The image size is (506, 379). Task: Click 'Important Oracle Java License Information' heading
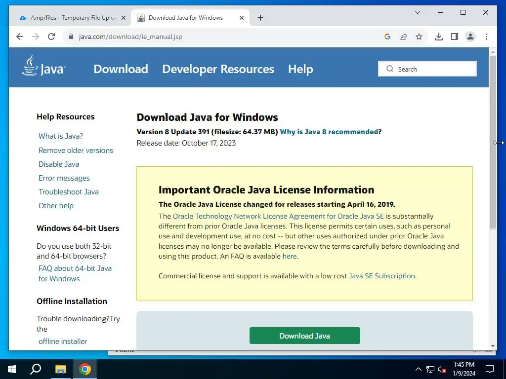pos(266,190)
